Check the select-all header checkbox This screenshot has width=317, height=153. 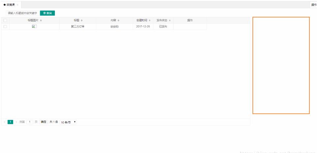[x=5, y=20]
